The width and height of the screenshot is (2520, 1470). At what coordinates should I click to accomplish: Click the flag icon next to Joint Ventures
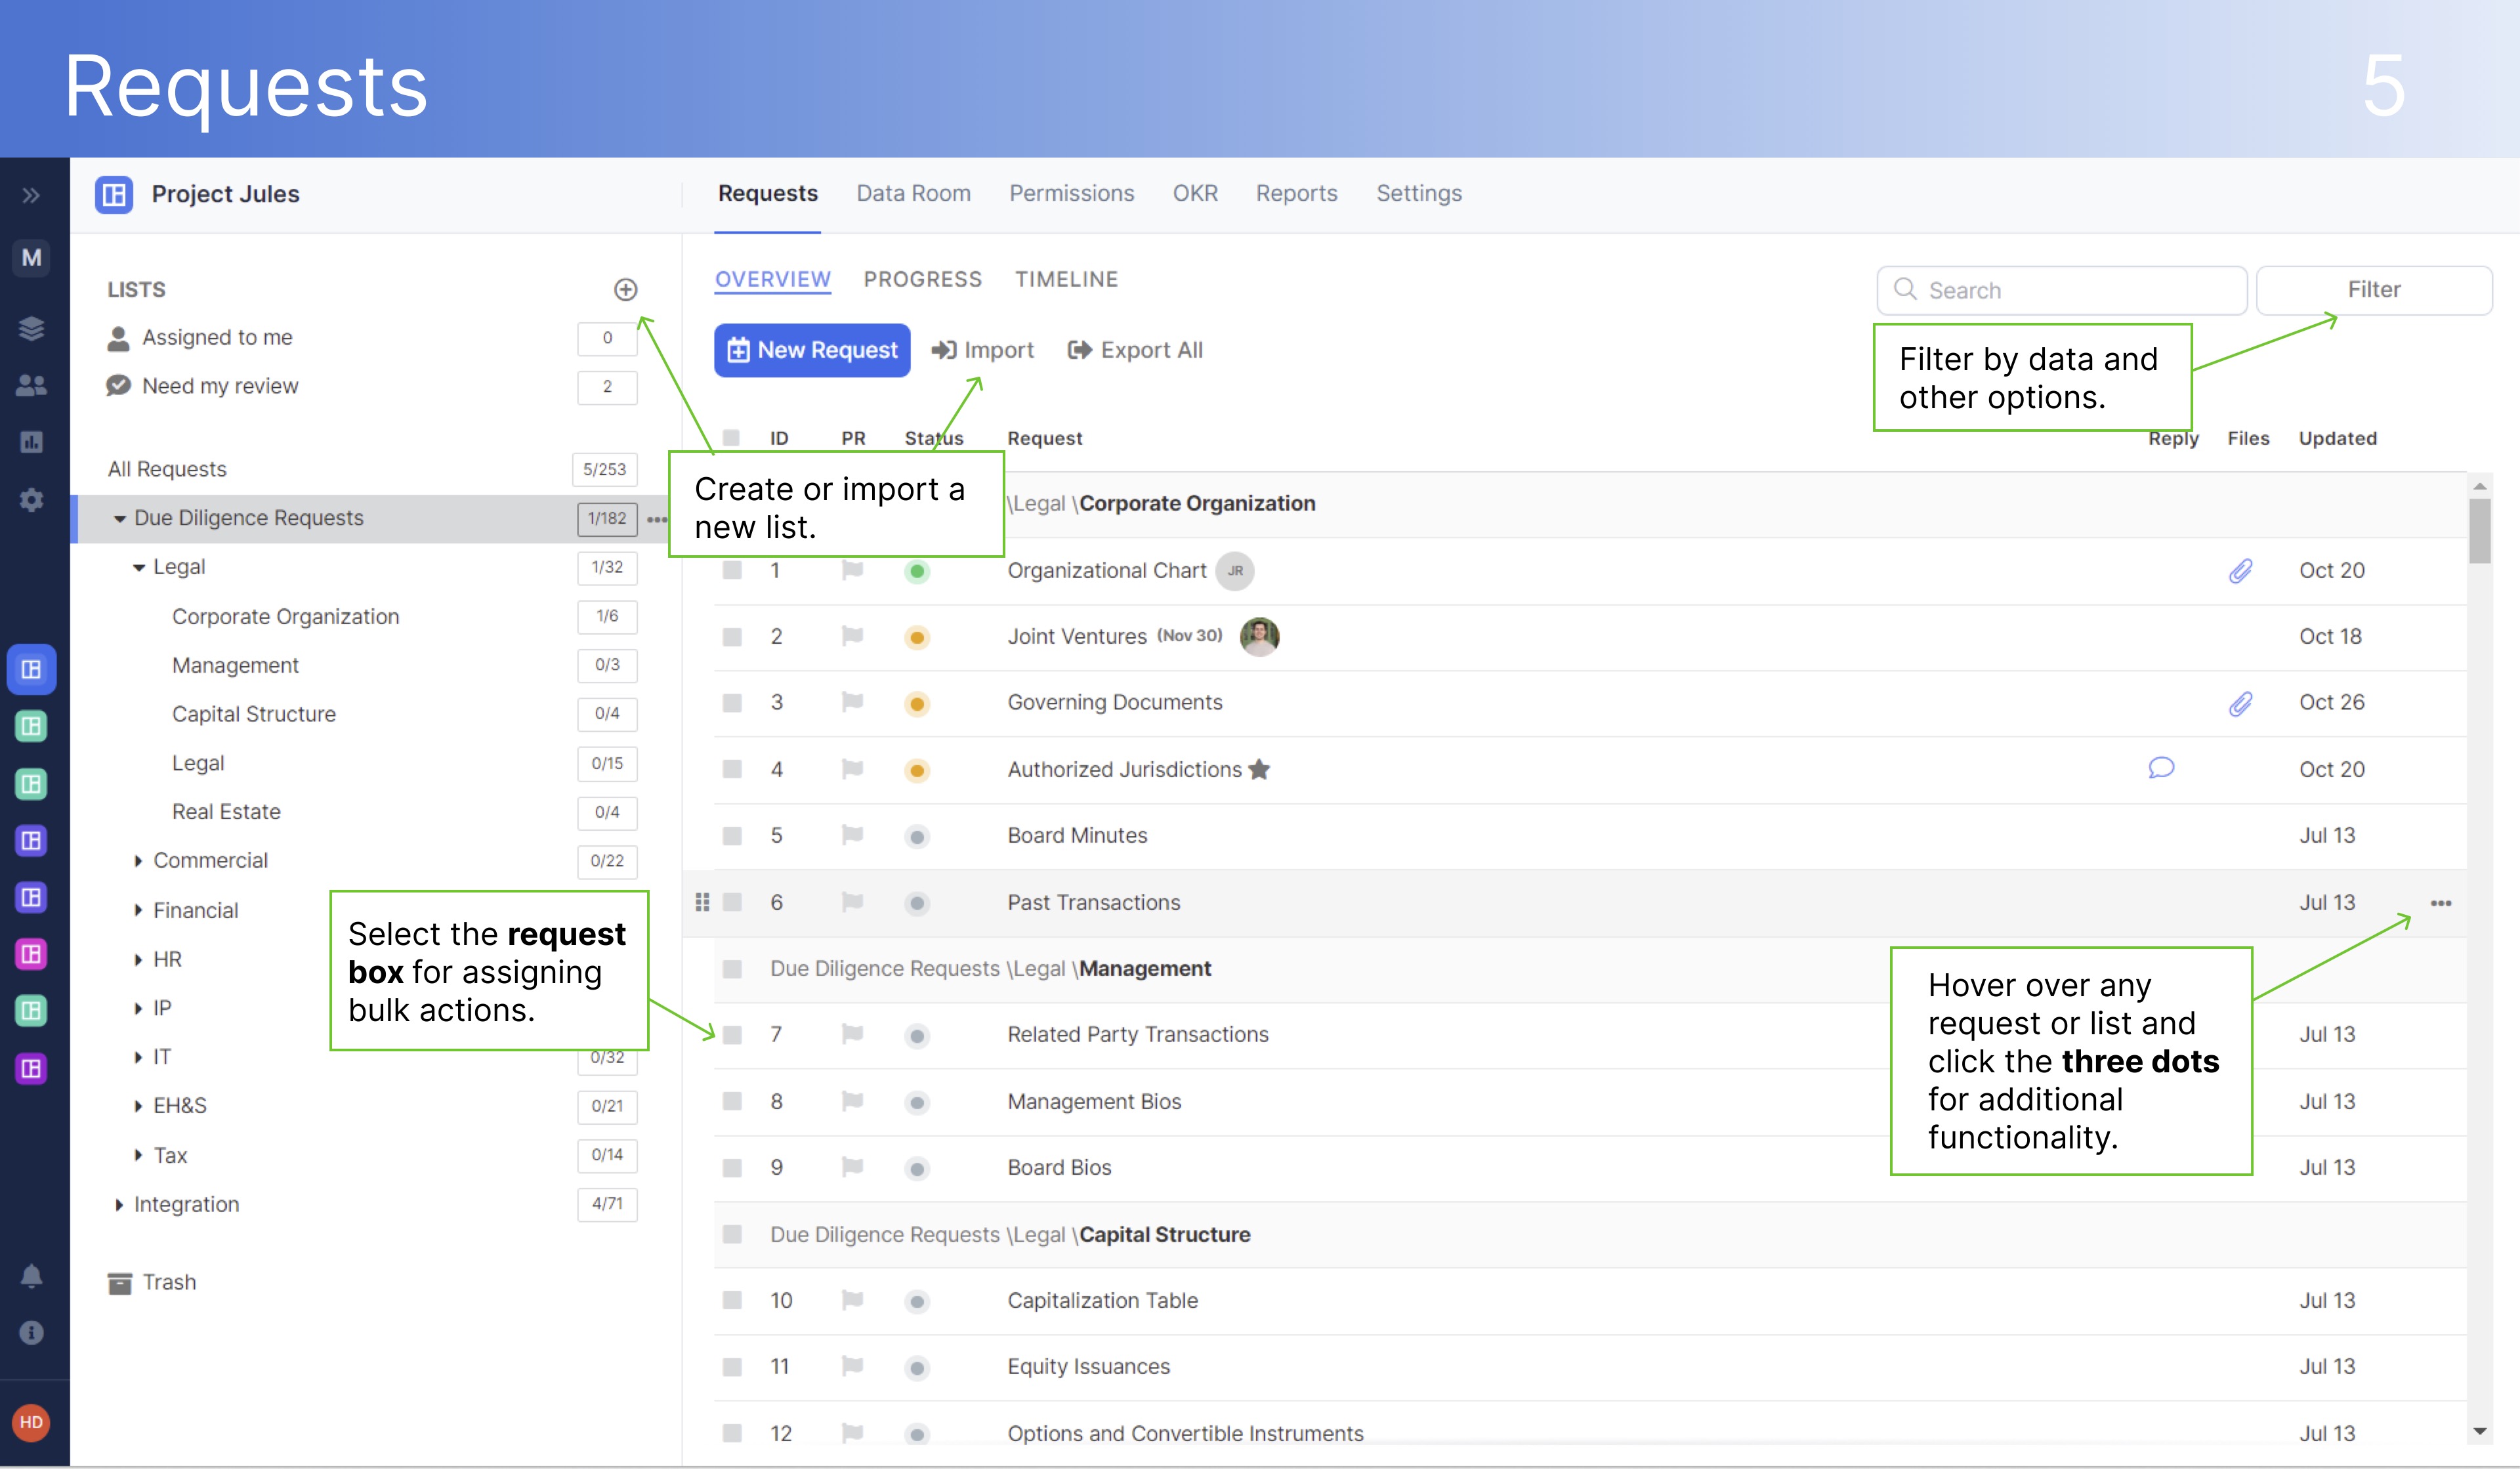click(851, 636)
